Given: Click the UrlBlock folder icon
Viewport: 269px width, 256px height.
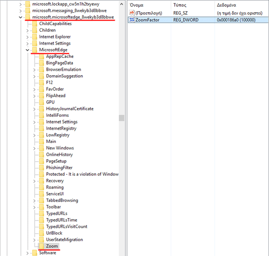Looking at the screenshot, I should click(42, 233).
